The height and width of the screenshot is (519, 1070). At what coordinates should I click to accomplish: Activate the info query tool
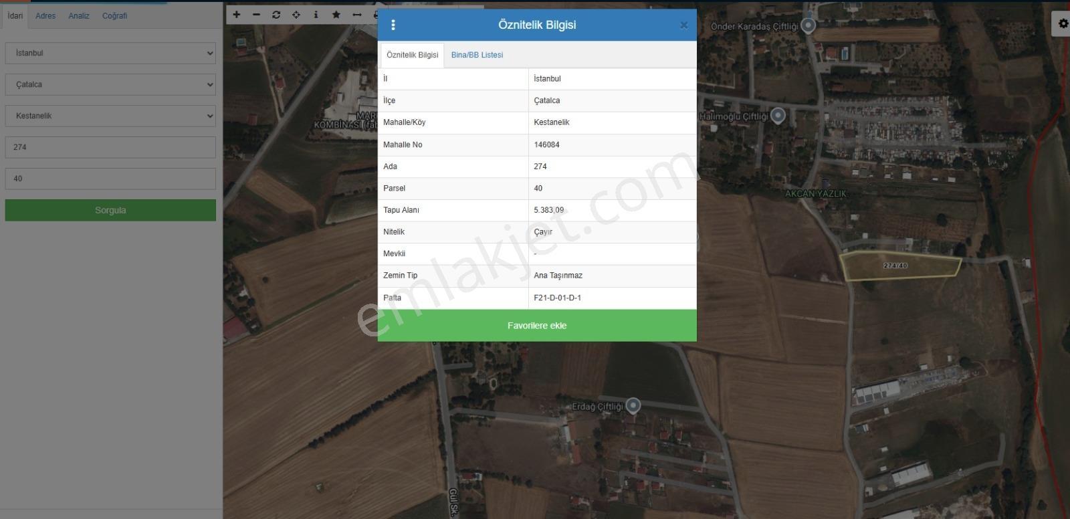[316, 15]
